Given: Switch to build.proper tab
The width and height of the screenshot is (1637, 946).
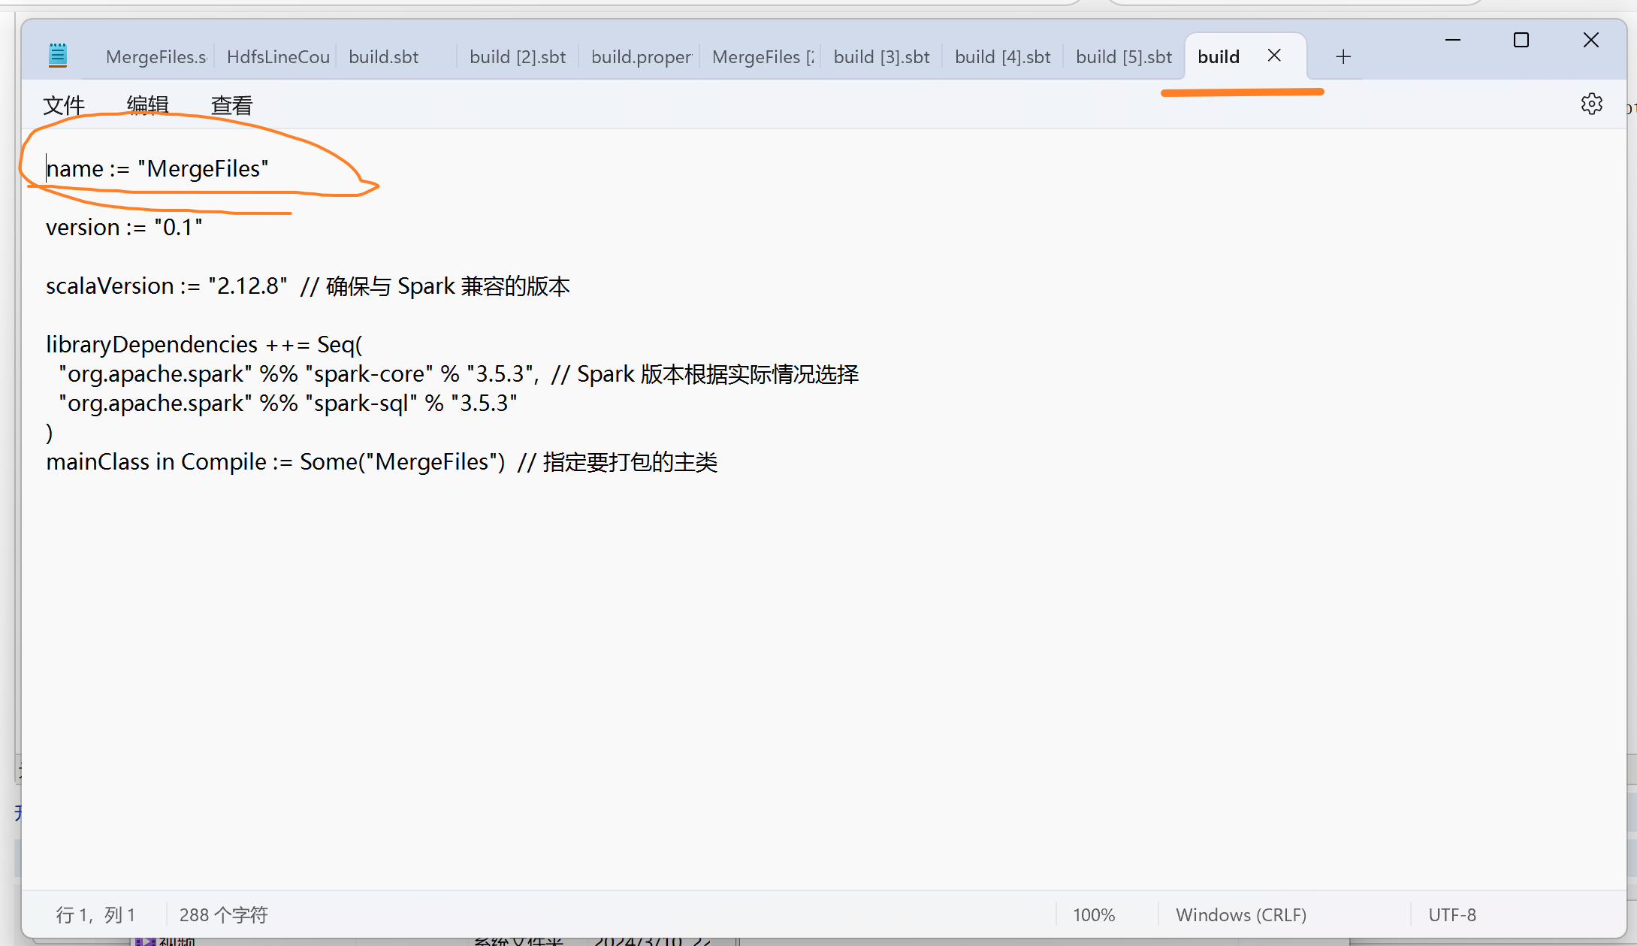Looking at the screenshot, I should [641, 57].
